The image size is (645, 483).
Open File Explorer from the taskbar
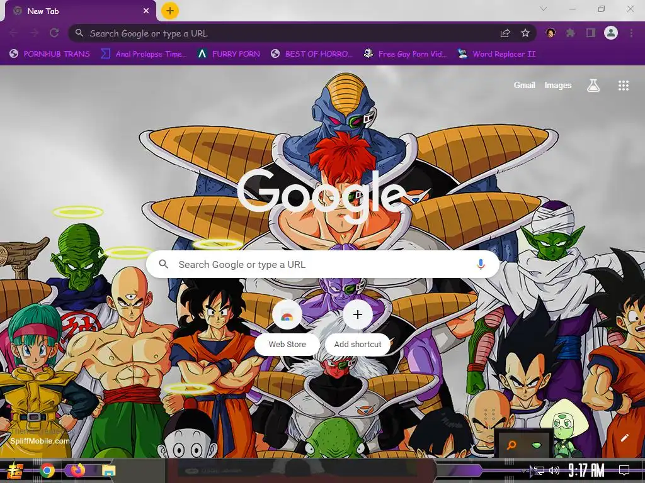click(108, 470)
